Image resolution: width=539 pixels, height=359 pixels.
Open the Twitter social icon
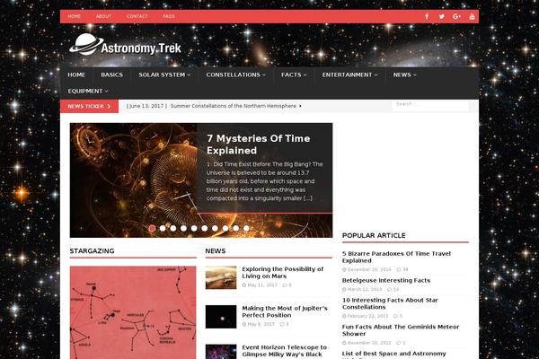(442, 16)
